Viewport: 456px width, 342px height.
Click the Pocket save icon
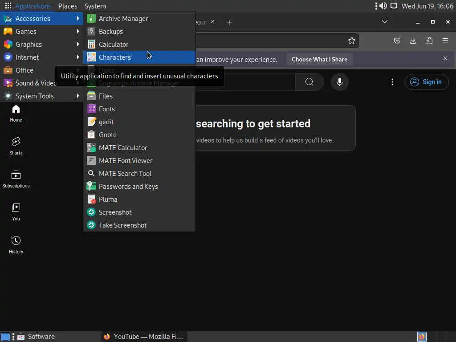(397, 41)
